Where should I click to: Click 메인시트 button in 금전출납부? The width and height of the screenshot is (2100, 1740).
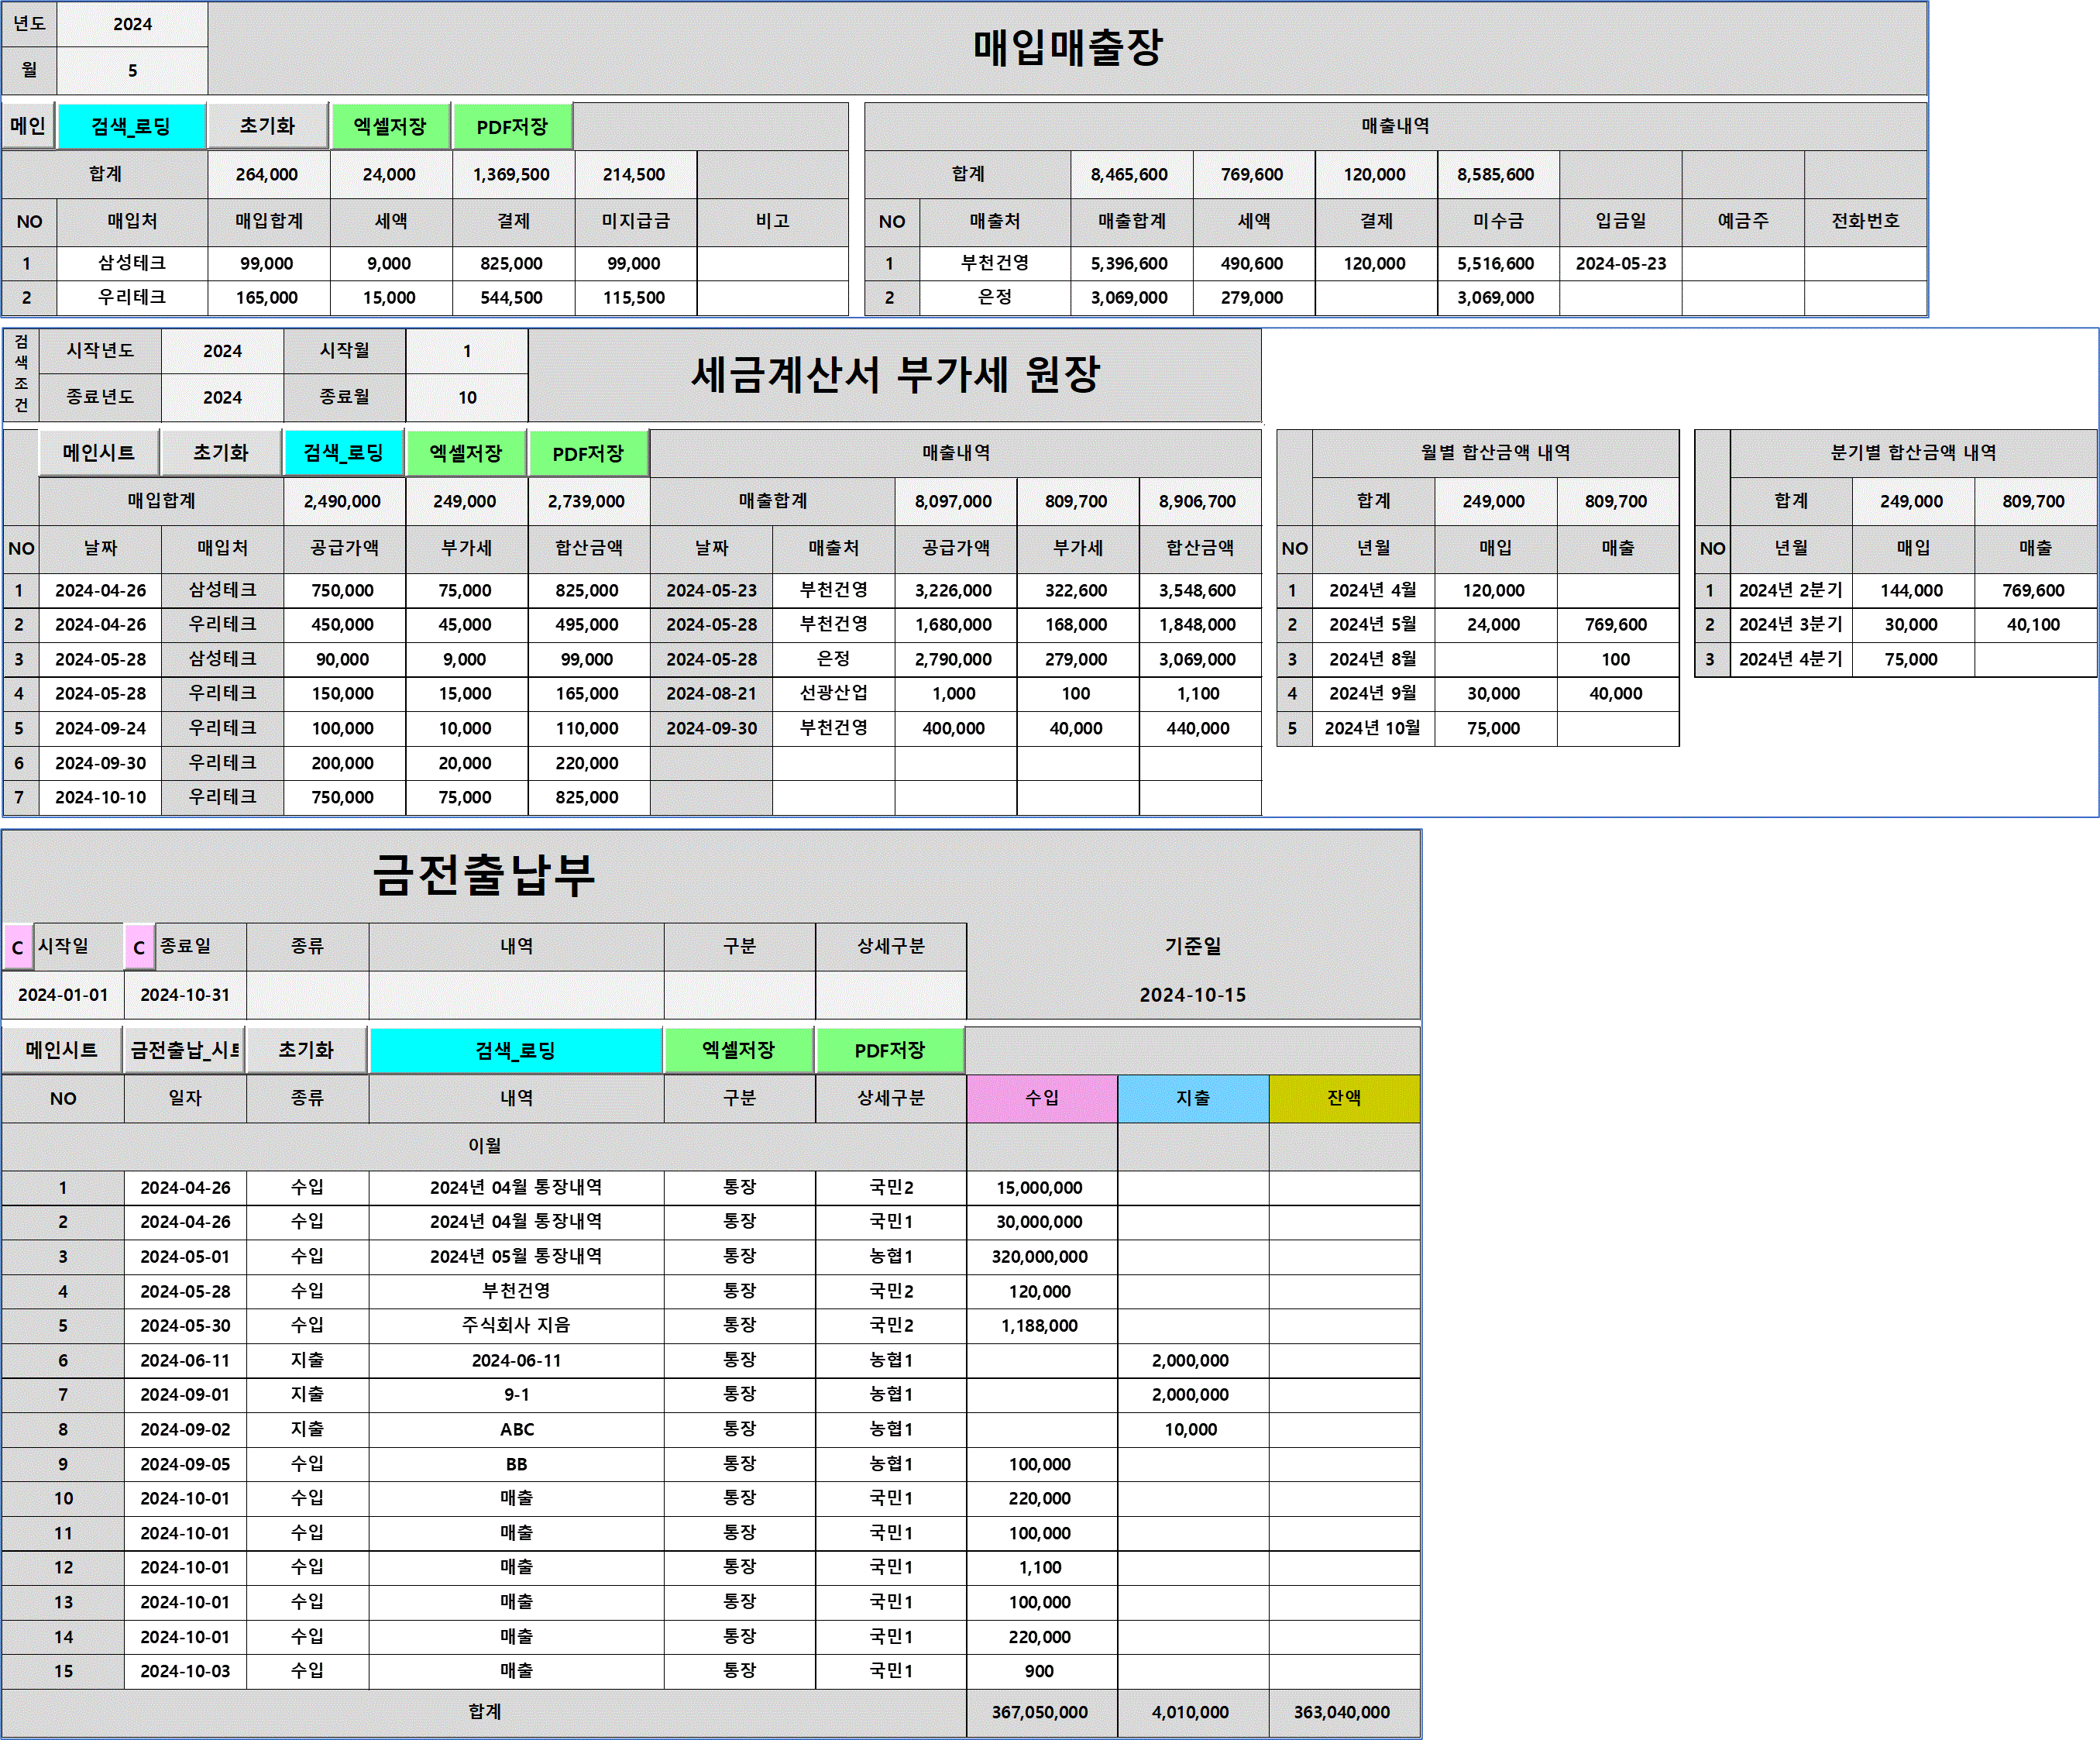62,1050
